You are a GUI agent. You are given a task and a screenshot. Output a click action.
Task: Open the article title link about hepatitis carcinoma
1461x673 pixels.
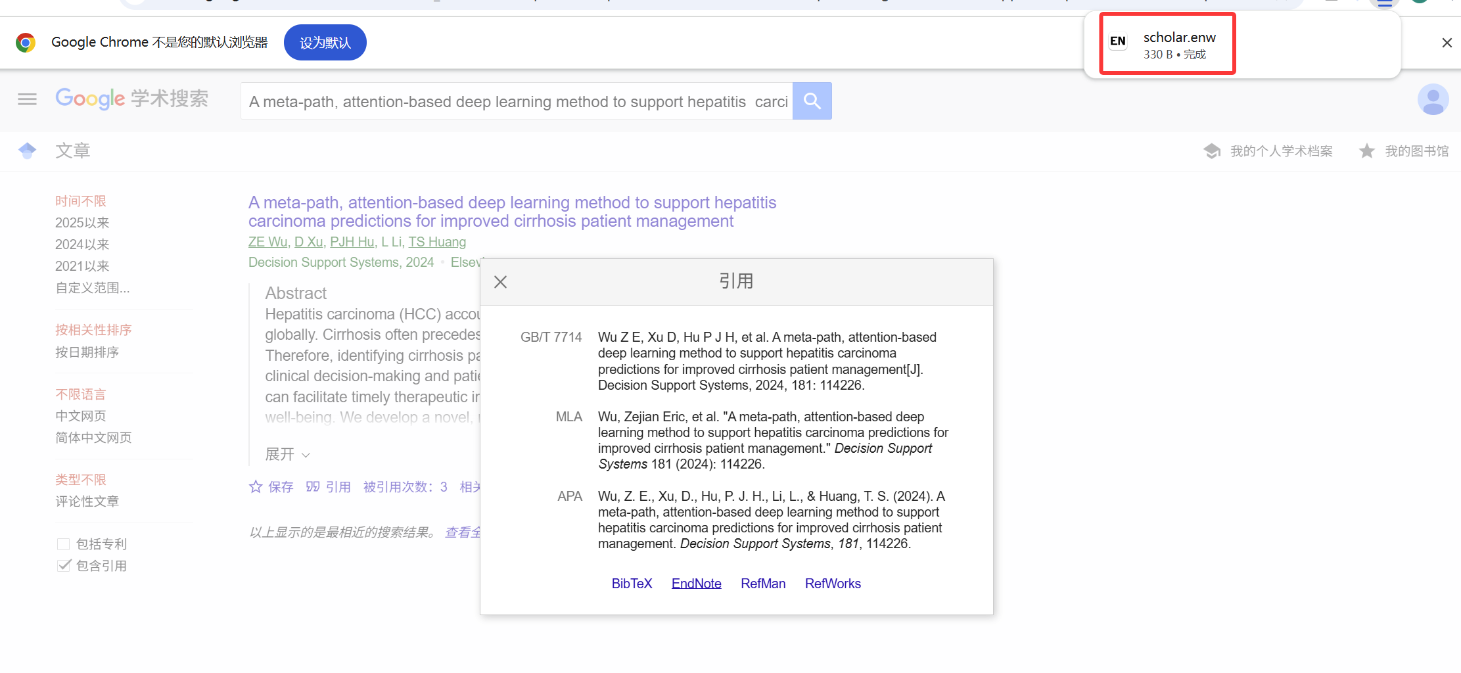pyautogui.click(x=512, y=212)
